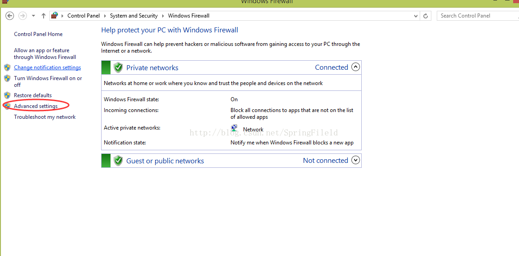Click Block all connections to apps value text
Screen dimensions: 519x256
292,113
